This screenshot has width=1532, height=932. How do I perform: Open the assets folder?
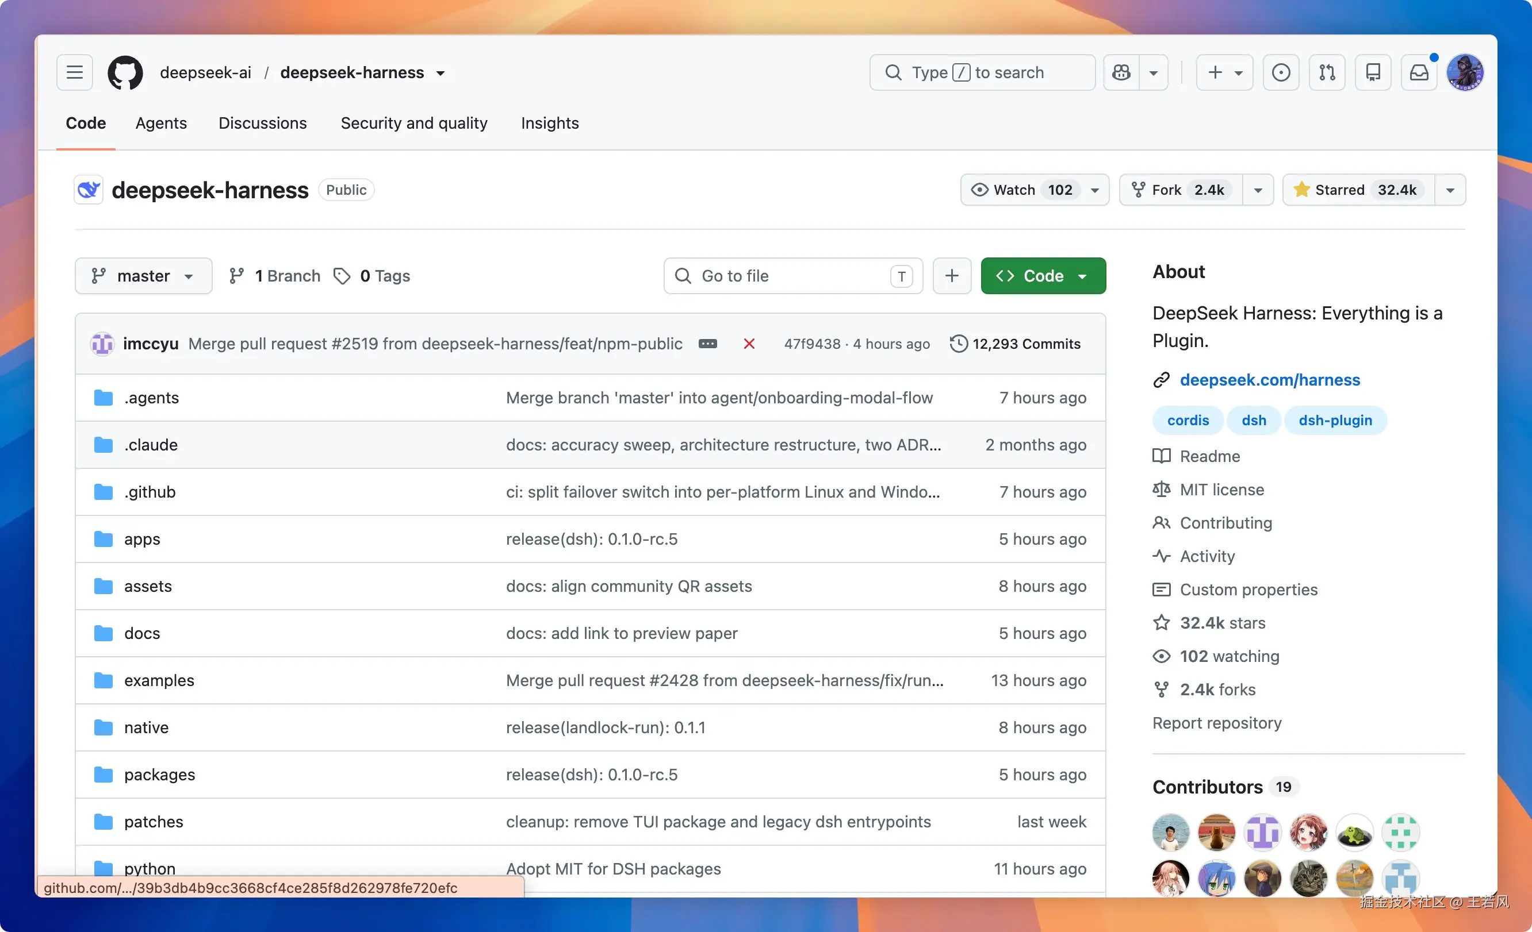[148, 586]
